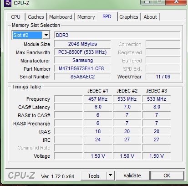Click the JEDEC #3 column header
This screenshot has height=186, width=188.
click(157, 91)
